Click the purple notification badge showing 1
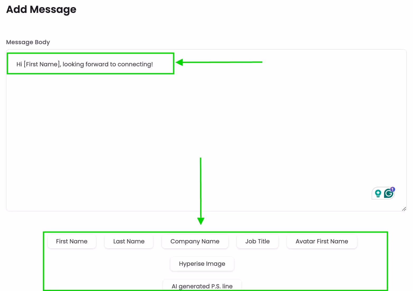 pyautogui.click(x=393, y=189)
